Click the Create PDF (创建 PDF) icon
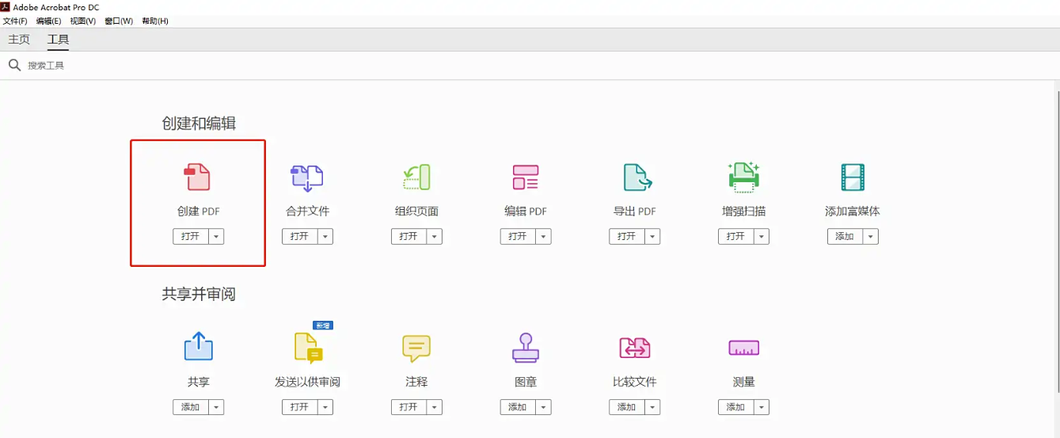This screenshot has height=438, width=1060. pos(198,177)
